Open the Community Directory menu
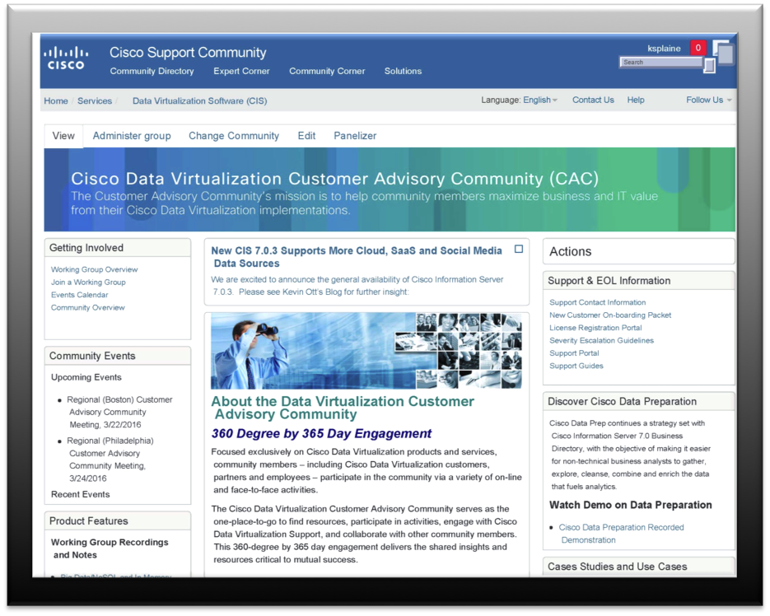770x616 pixels. click(152, 71)
